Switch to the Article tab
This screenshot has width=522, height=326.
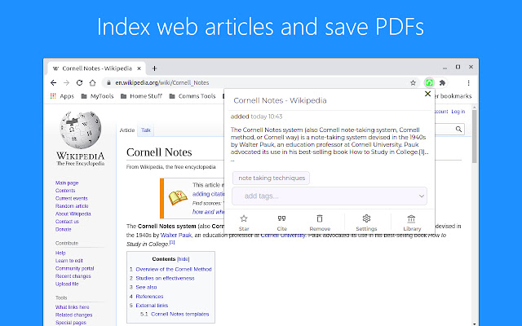tap(127, 130)
